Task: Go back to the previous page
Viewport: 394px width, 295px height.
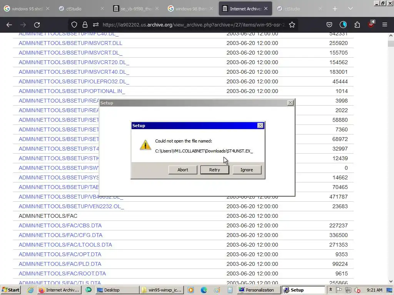Action: click(9, 25)
